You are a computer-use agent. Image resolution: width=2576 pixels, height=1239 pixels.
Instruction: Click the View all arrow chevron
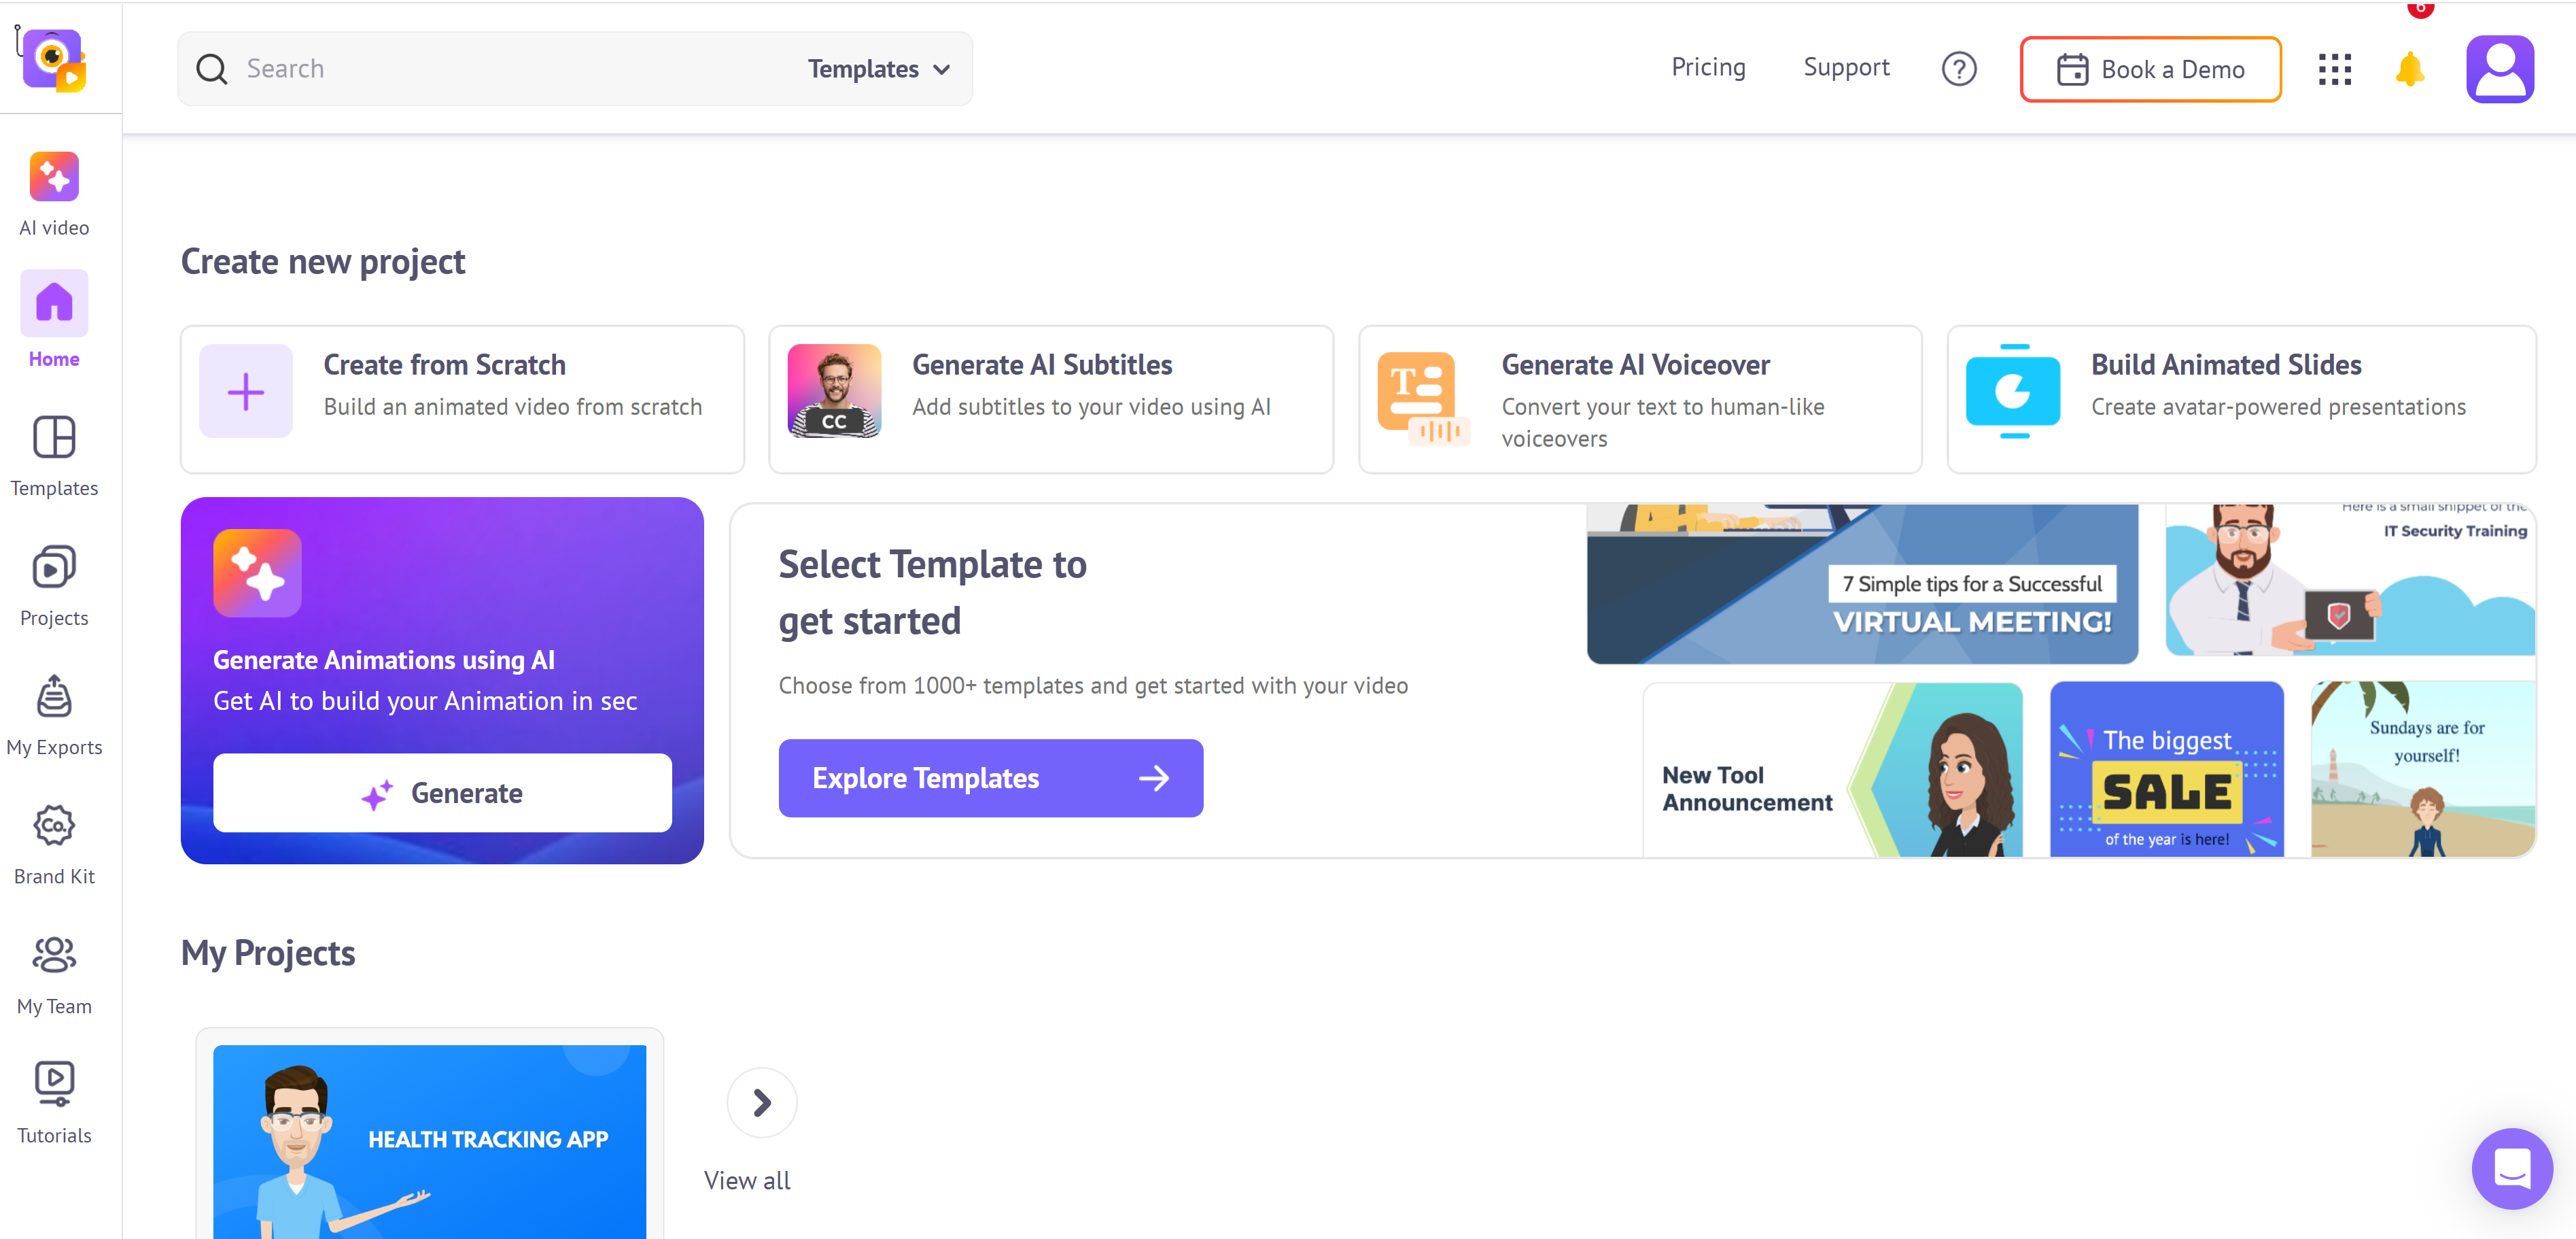pos(761,1102)
